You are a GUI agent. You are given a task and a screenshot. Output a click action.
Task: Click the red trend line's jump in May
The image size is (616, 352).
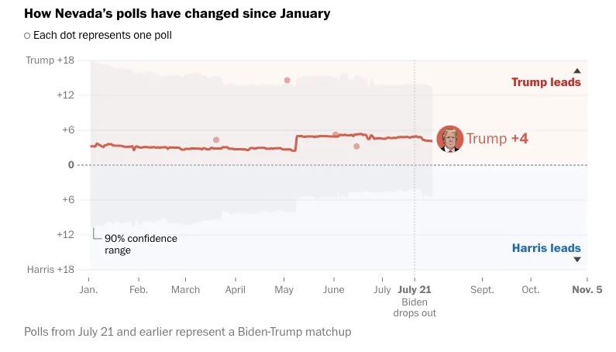coord(296,143)
